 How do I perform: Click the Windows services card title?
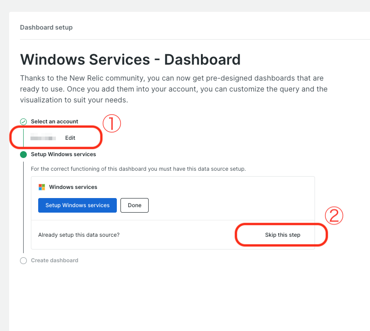(73, 187)
